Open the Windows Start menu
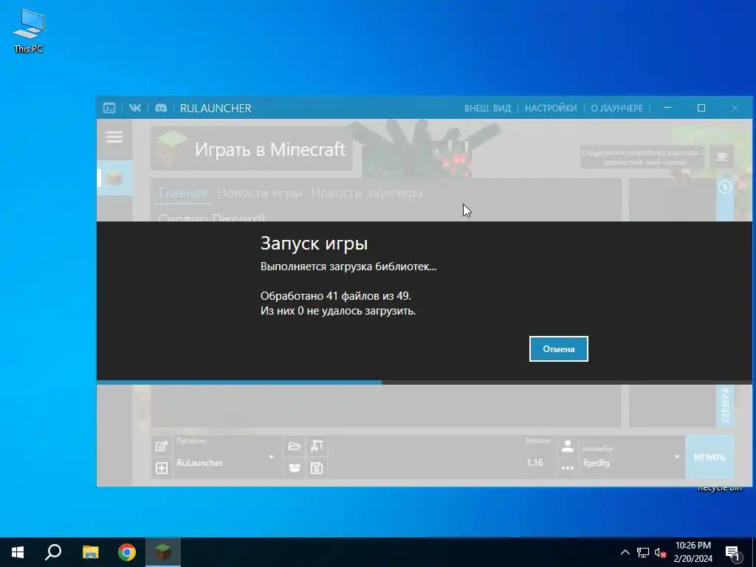The image size is (756, 567). [x=18, y=552]
